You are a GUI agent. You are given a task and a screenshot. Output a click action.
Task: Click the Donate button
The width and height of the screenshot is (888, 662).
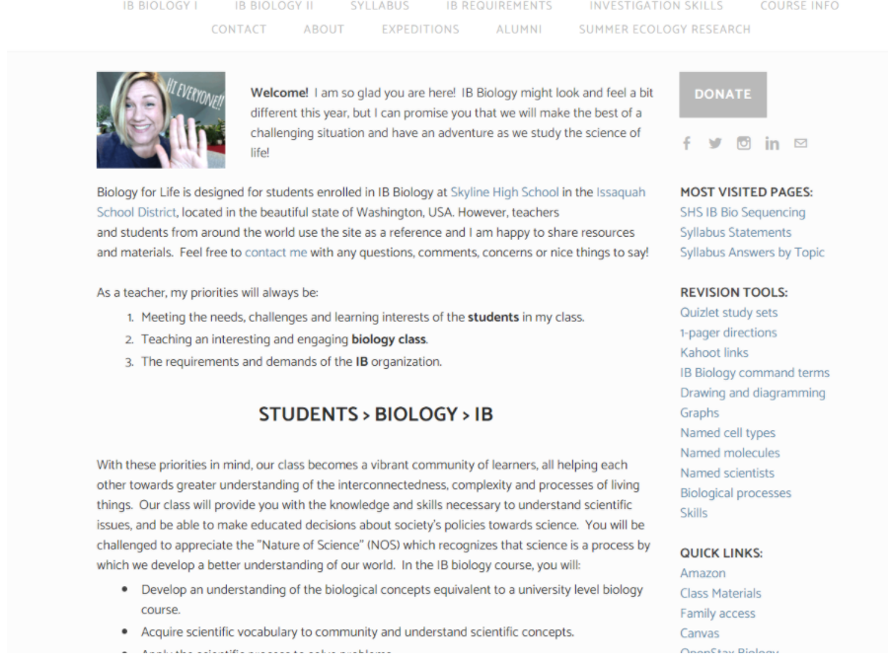click(722, 95)
